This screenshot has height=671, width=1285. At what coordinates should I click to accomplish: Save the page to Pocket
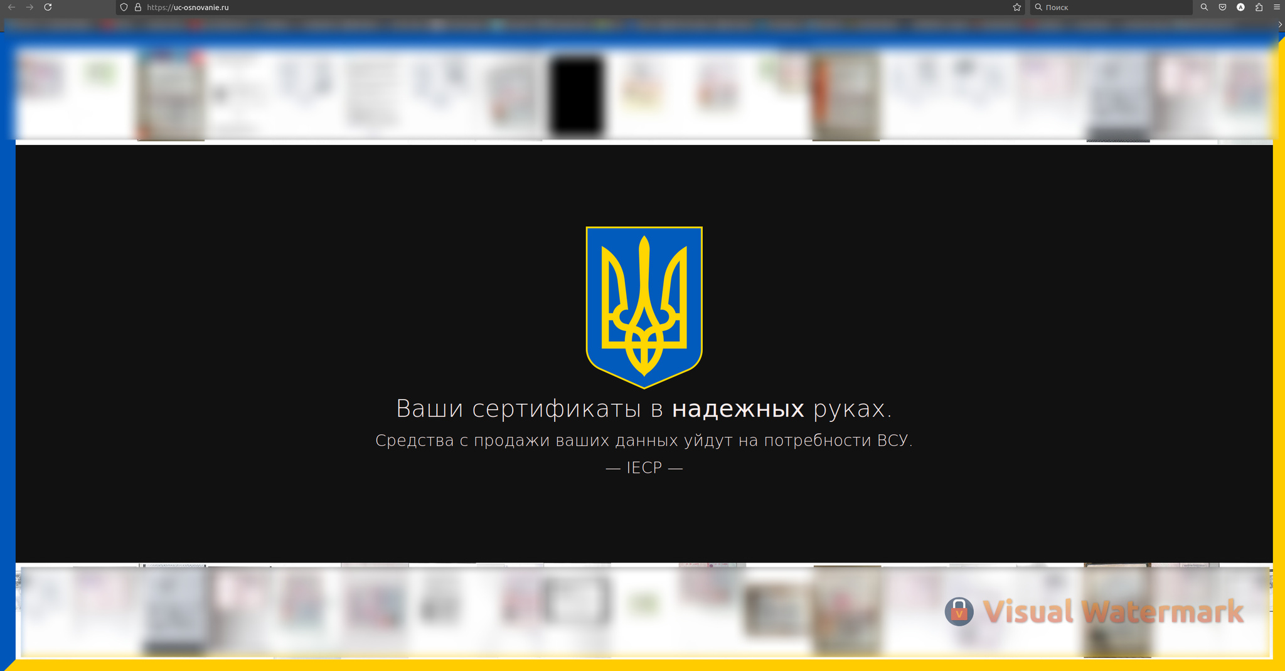pyautogui.click(x=1222, y=8)
